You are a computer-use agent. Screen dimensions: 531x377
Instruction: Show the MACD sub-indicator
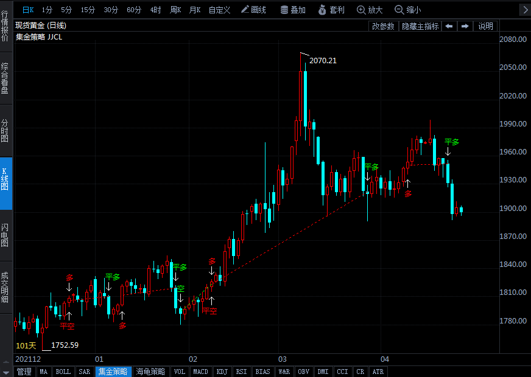[200, 372]
